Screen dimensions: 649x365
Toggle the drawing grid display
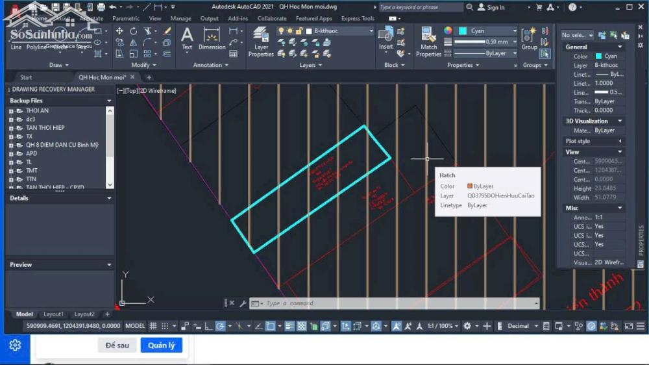point(153,326)
